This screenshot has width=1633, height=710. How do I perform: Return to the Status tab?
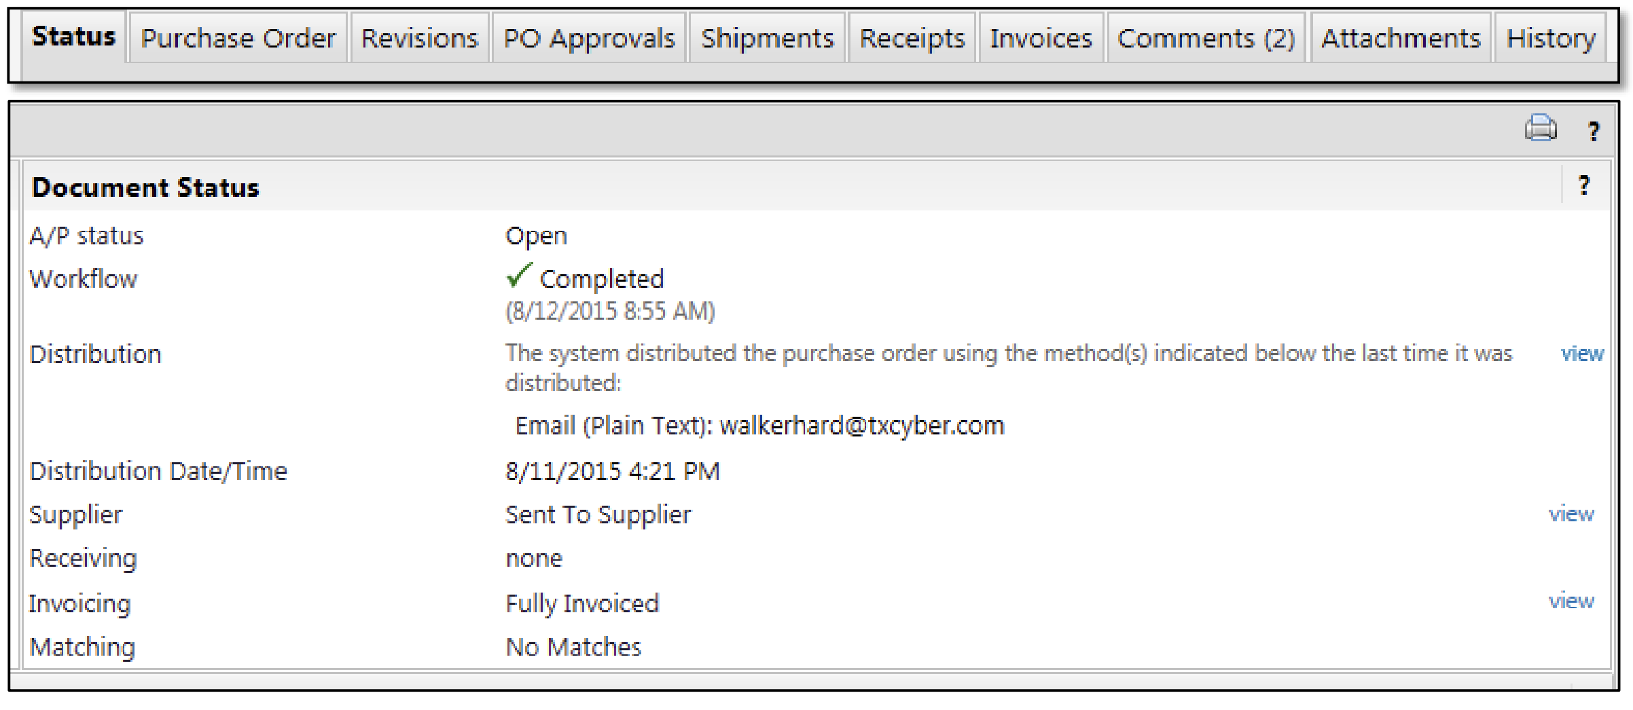point(75,37)
